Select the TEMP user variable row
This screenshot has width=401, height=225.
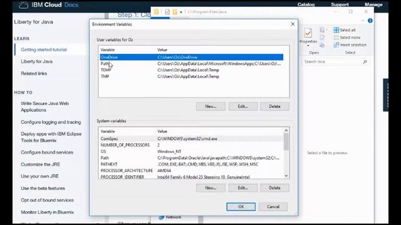(191, 70)
